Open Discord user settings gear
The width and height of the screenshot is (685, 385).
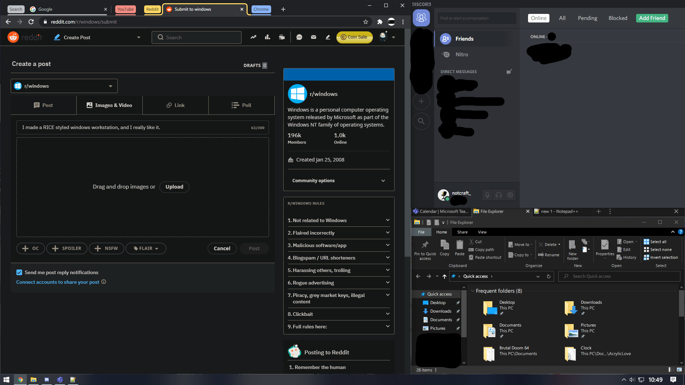510,195
